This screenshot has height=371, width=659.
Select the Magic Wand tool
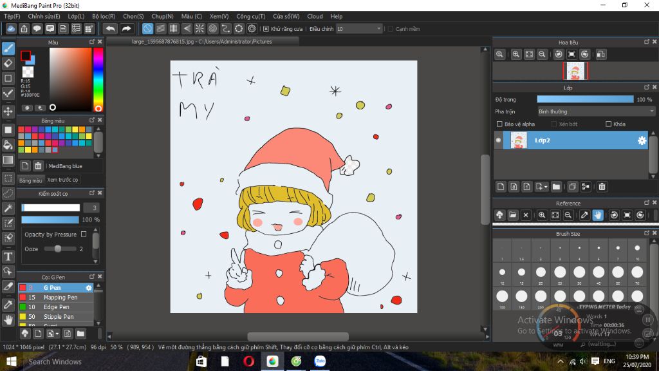[8, 208]
